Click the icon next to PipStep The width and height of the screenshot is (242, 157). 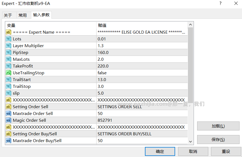pyautogui.click(x=8, y=53)
